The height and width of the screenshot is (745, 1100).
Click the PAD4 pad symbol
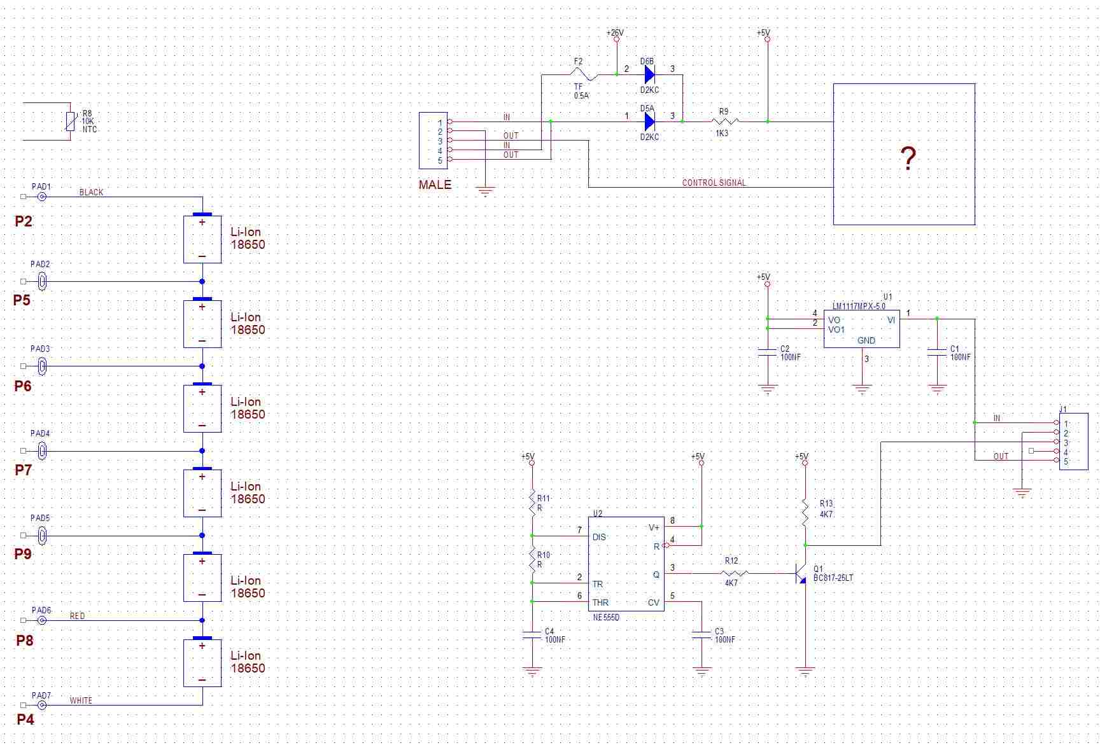click(42, 451)
